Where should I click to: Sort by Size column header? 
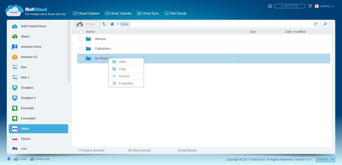coord(253,32)
